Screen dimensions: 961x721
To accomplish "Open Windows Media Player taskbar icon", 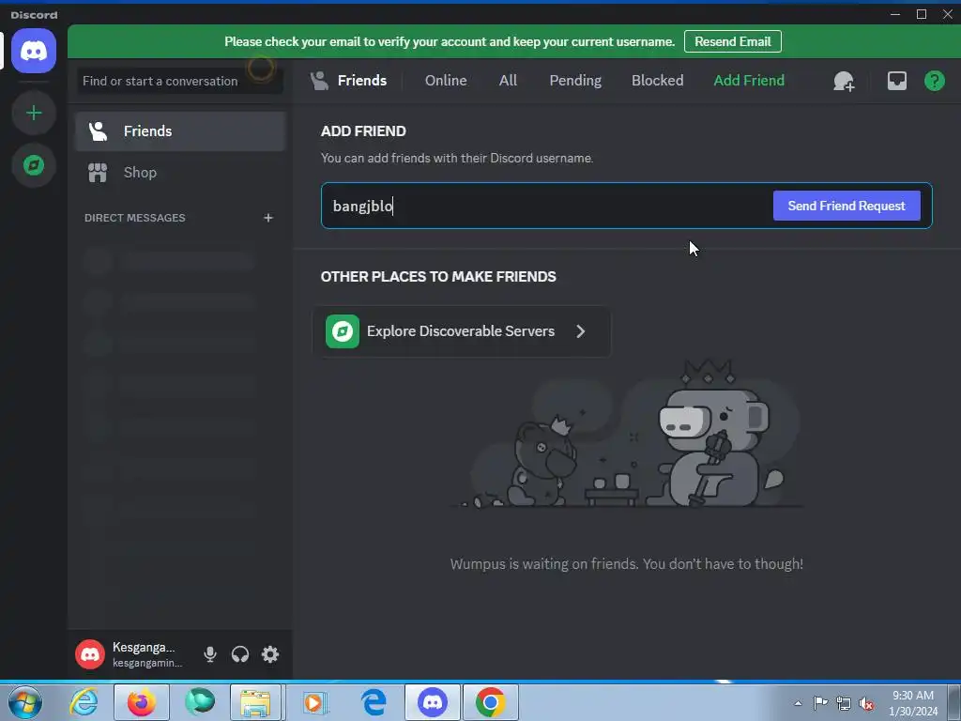I will [x=315, y=702].
